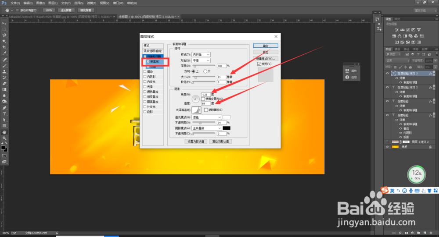Switch to the 未标题-1 document tab
Viewport: 439px width, 237px height.
pyautogui.click(x=148, y=17)
